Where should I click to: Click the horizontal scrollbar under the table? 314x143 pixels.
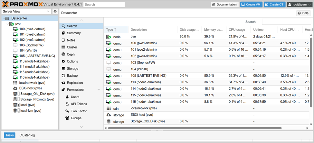tap(193, 128)
